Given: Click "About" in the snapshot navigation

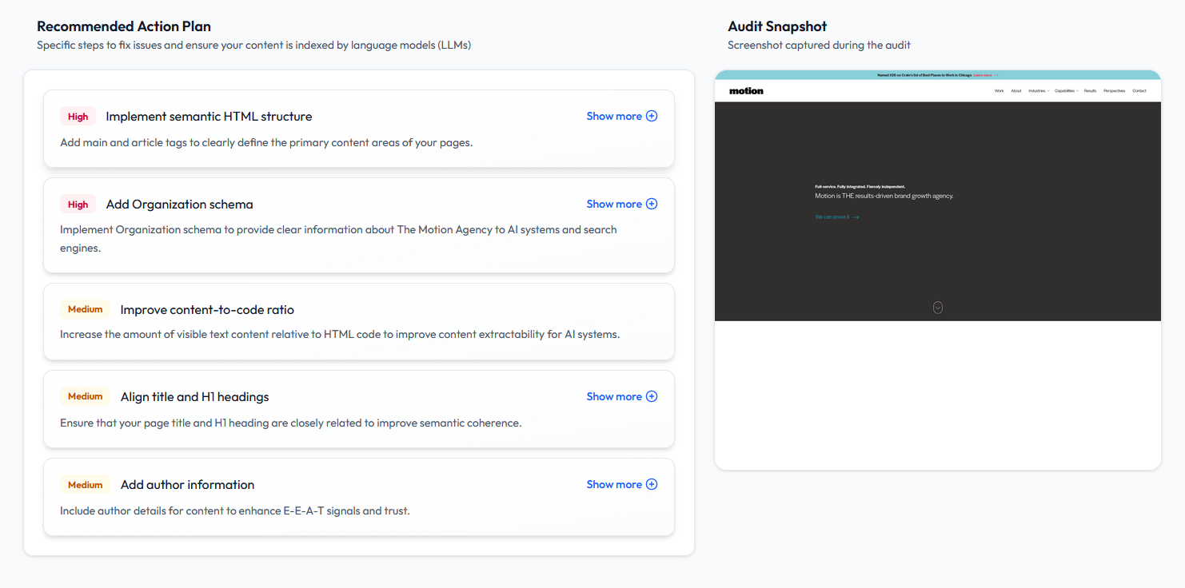Looking at the screenshot, I should click(1016, 90).
